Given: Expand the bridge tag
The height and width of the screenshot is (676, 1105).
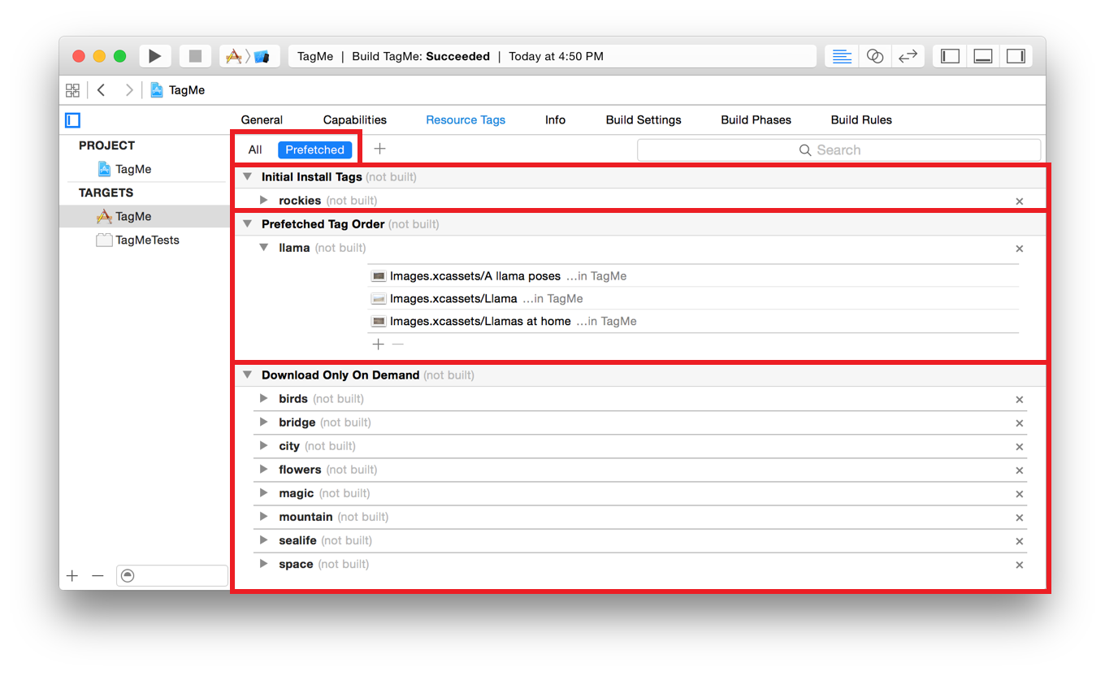Looking at the screenshot, I should (x=264, y=422).
